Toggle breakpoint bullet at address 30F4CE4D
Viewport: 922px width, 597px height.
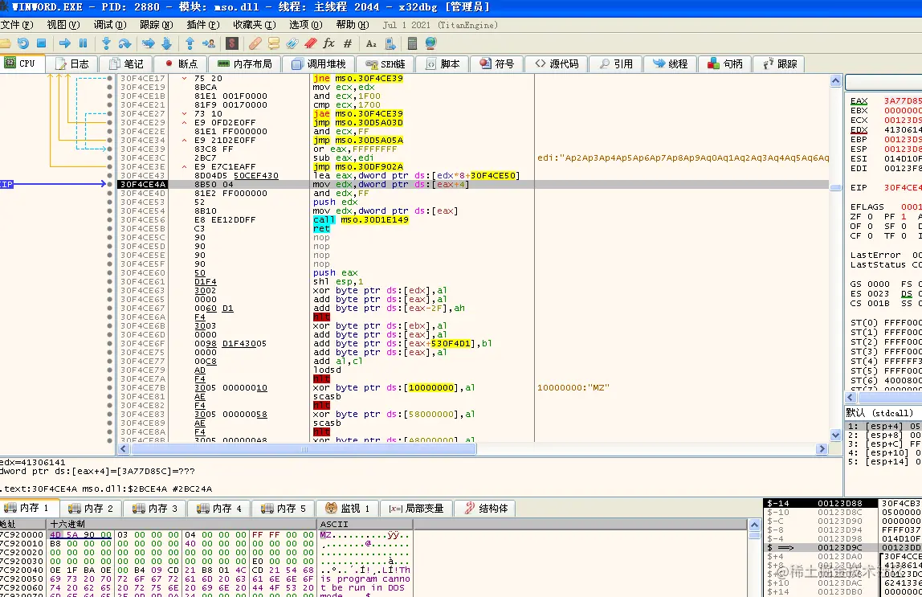[x=110, y=193]
